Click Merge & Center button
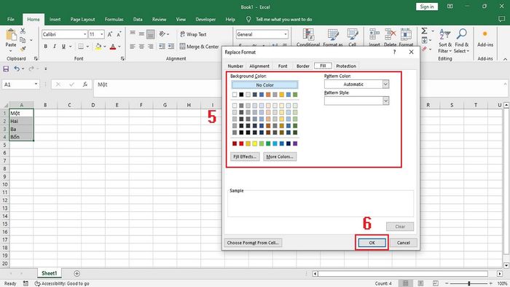The image size is (510, 287). point(200,47)
